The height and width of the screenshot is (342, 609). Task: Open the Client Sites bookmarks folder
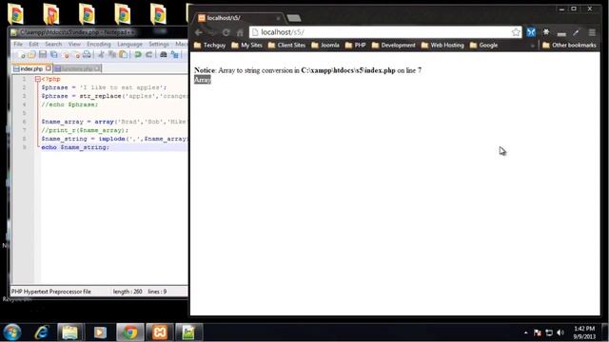coord(286,46)
